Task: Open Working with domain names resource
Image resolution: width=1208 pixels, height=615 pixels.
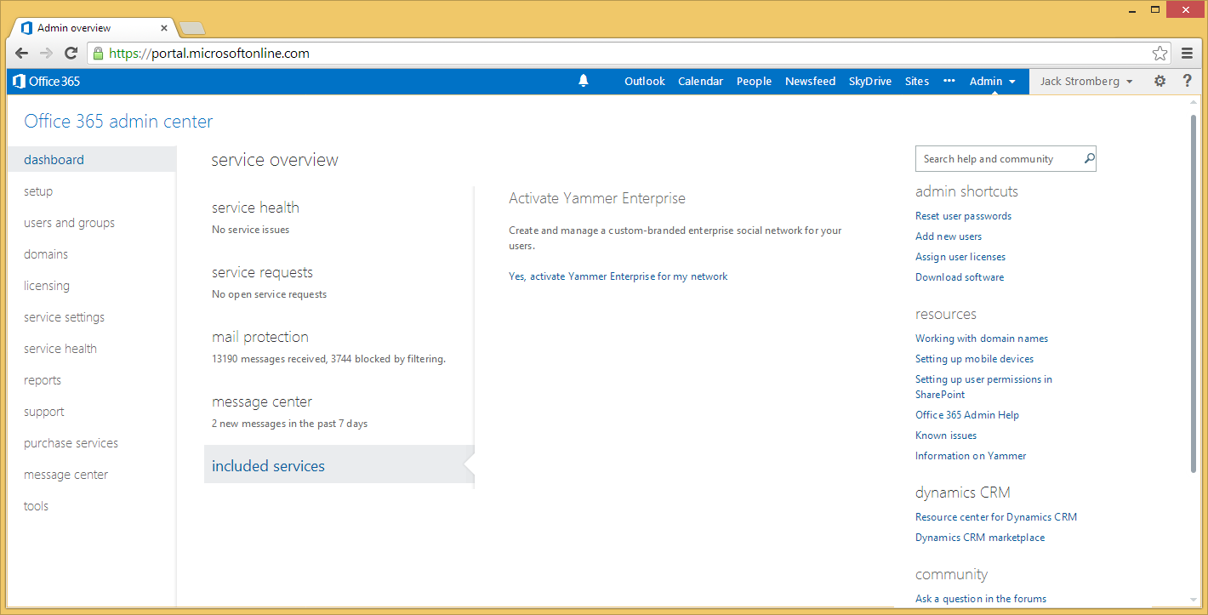Action: 982,339
